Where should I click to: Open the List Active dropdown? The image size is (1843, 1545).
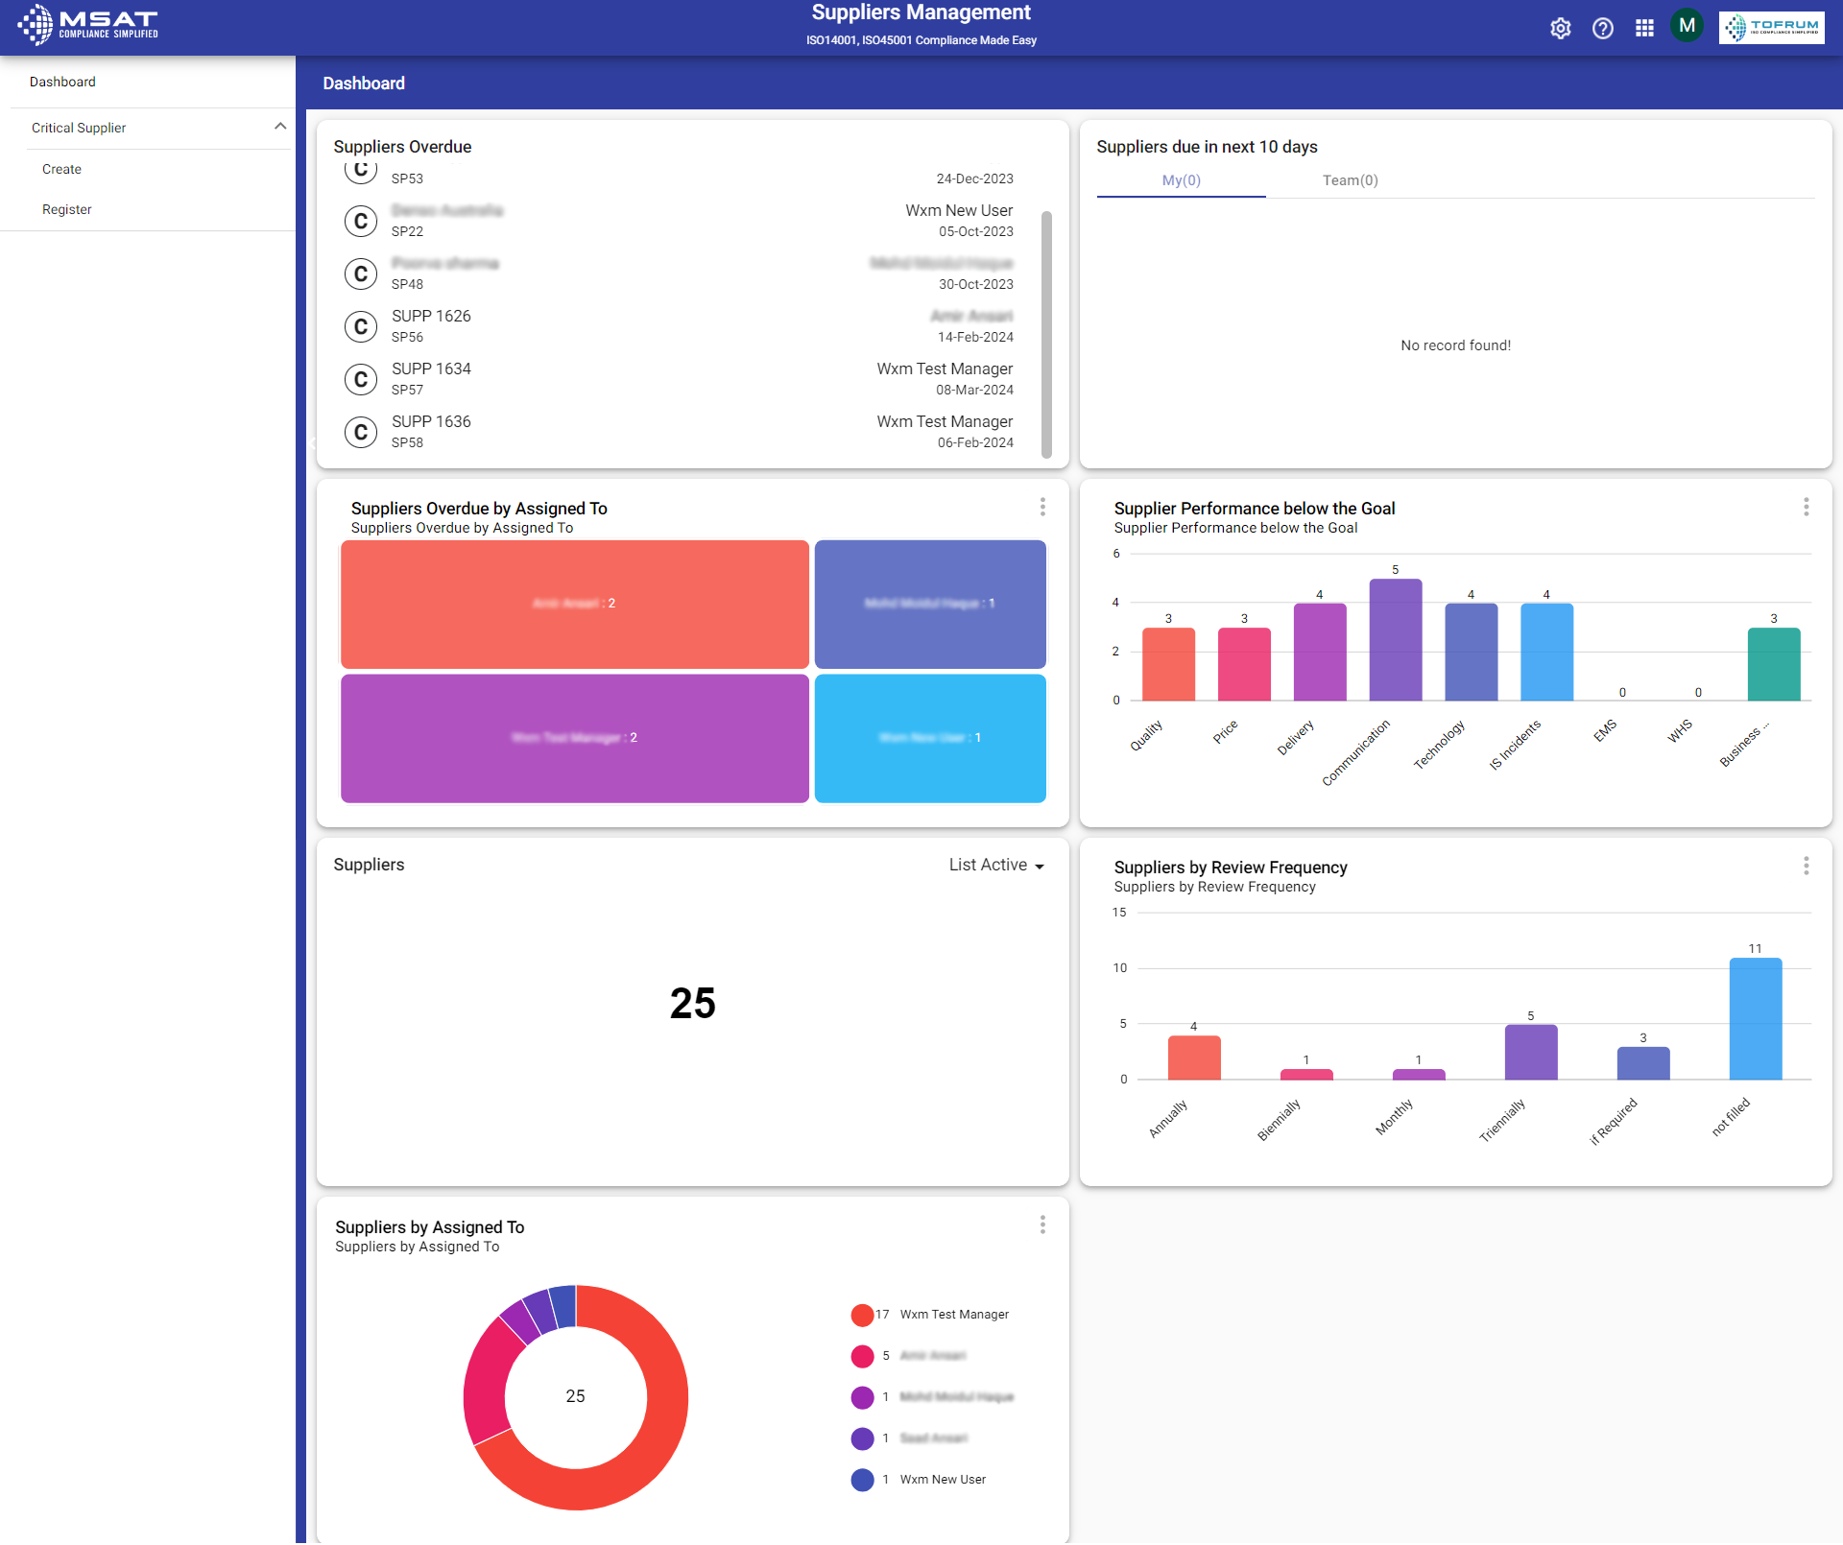coord(995,865)
